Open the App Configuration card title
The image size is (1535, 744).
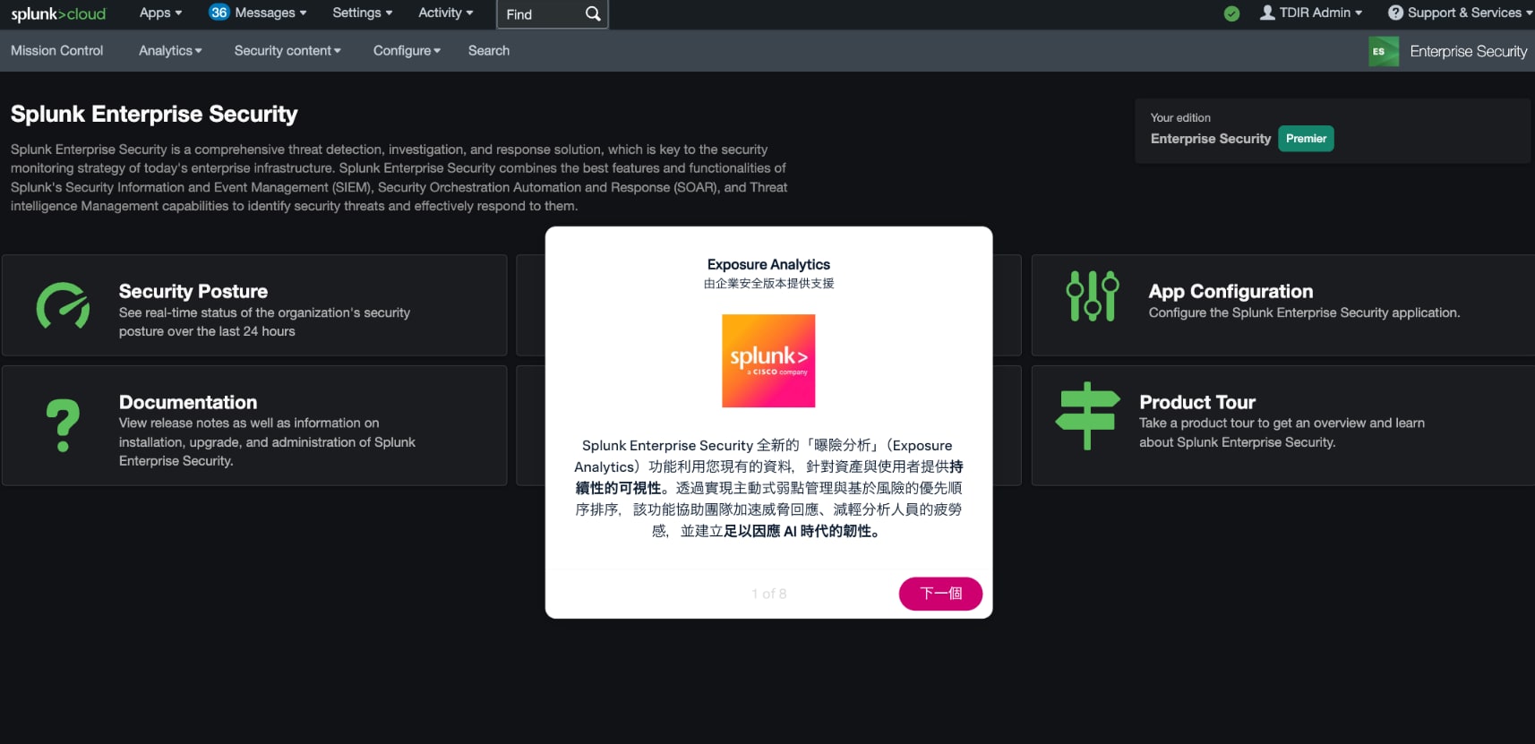point(1231,291)
